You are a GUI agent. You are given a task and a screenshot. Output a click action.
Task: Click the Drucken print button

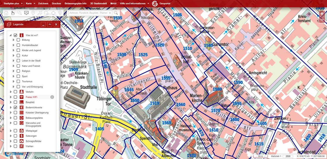click(56, 4)
